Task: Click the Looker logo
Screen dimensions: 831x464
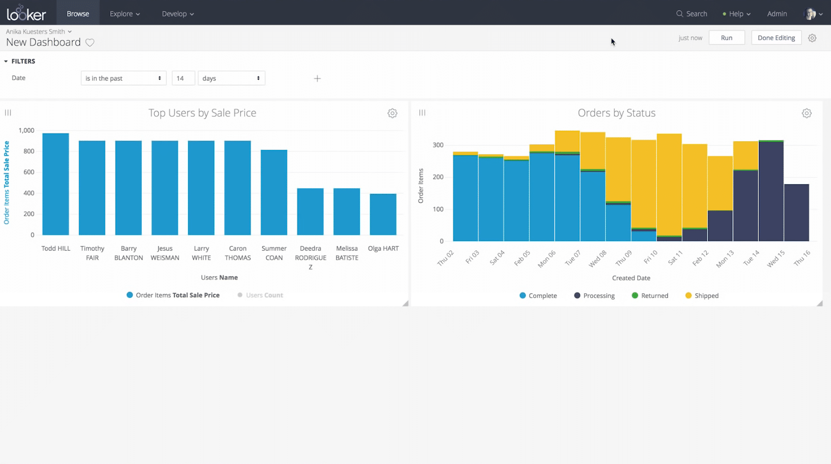Action: coord(27,13)
